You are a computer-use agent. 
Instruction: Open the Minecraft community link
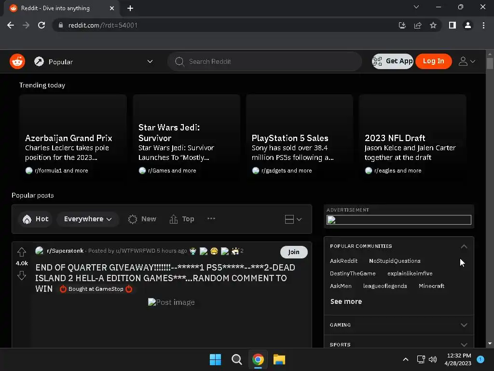(x=431, y=286)
